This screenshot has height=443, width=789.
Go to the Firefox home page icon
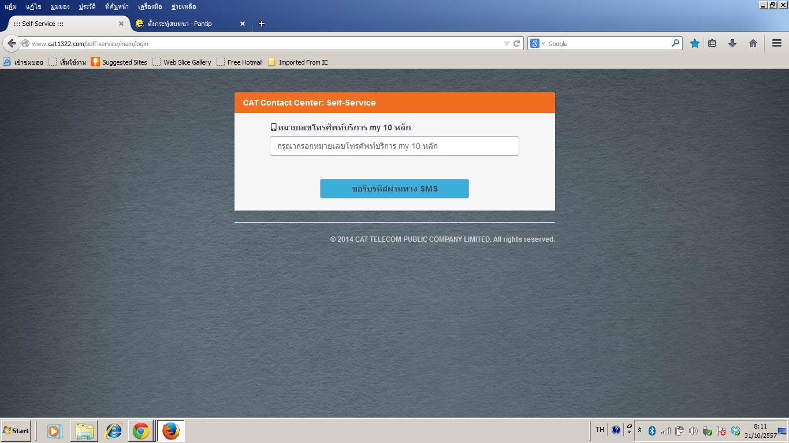pyautogui.click(x=753, y=43)
